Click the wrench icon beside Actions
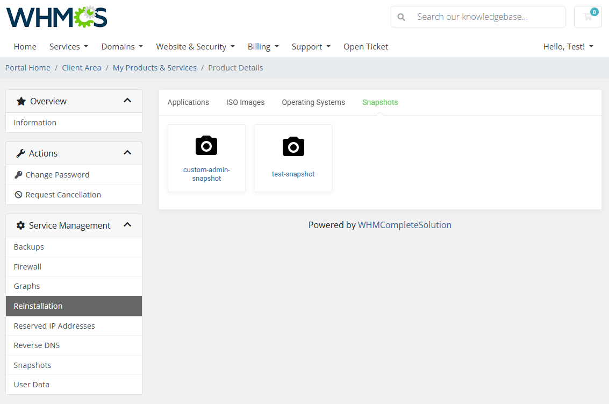The width and height of the screenshot is (609, 404). (x=22, y=153)
